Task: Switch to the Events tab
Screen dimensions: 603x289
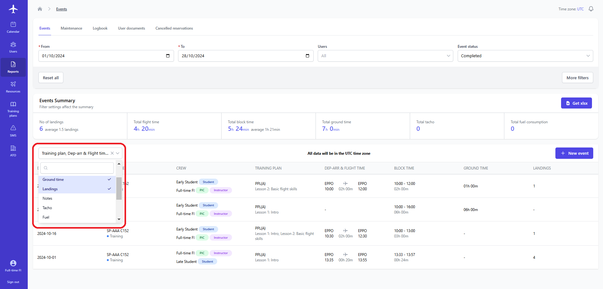Action: [x=45, y=28]
